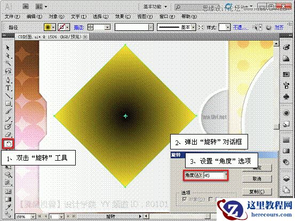
Task: Click the yellow fill color swatch
Action: [x=48, y=27]
